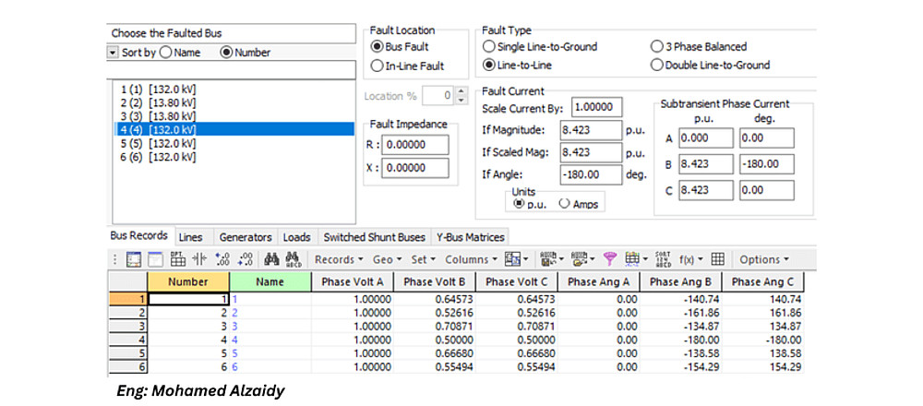
Task: Choose Double Line-to-Ground fault type
Action: (x=657, y=66)
